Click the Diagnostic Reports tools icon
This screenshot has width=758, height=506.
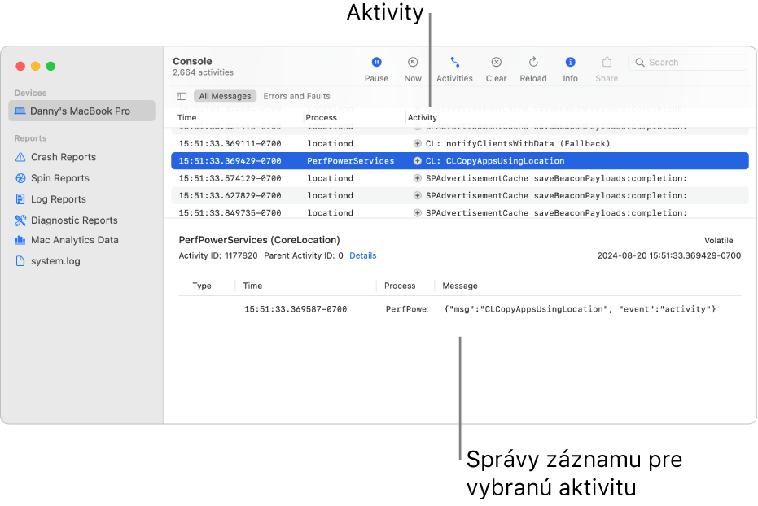[20, 220]
